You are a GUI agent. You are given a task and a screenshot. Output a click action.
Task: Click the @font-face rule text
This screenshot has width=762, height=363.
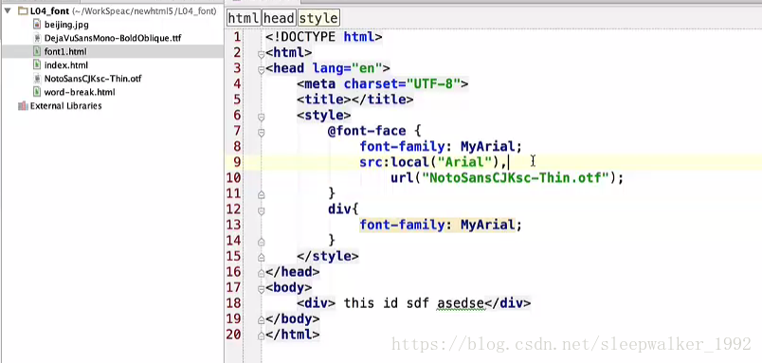pos(367,131)
